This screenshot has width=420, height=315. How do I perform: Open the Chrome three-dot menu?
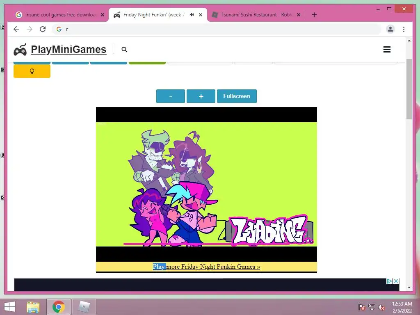[404, 29]
